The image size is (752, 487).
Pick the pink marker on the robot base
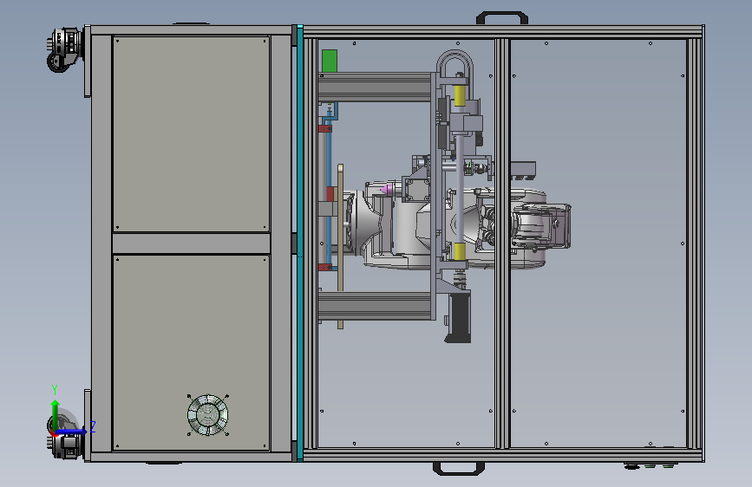[x=388, y=190]
